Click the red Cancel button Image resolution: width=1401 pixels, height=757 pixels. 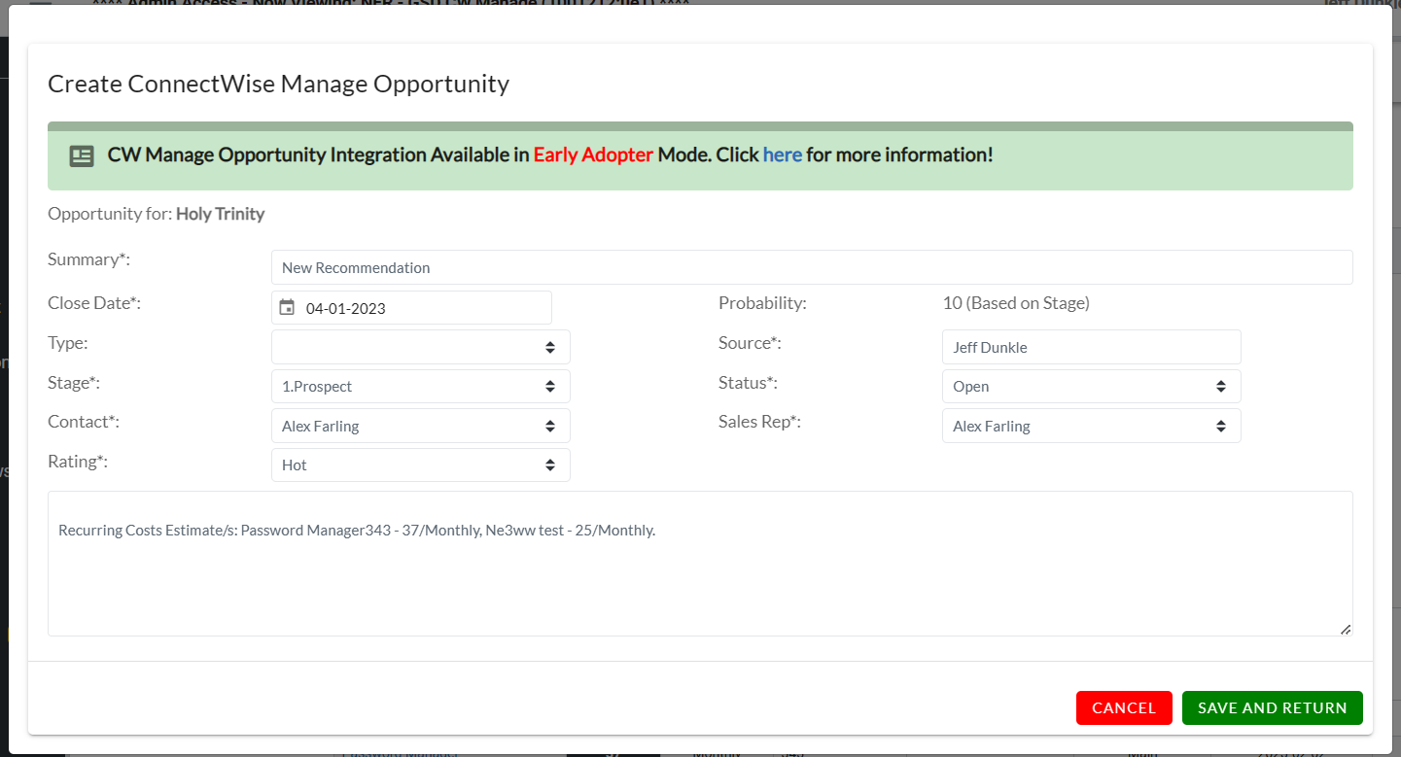point(1124,707)
